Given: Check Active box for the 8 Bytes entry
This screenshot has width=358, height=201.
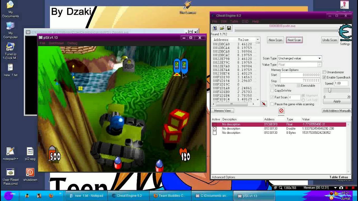Looking at the screenshot, I should pyautogui.click(x=215, y=133).
